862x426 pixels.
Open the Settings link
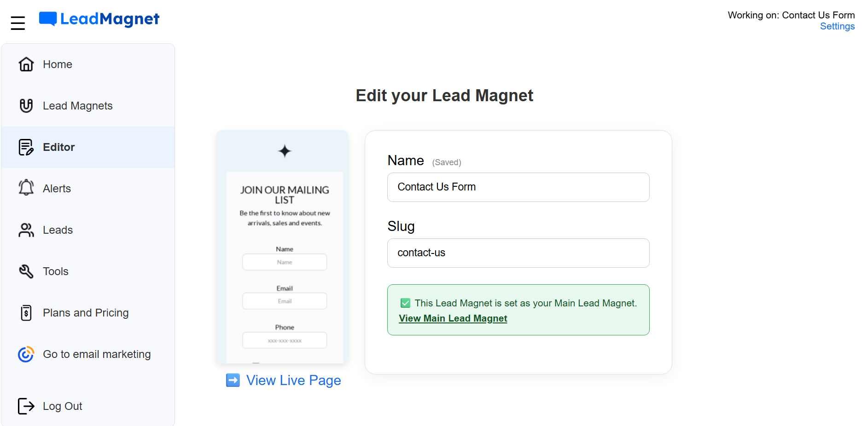(837, 26)
